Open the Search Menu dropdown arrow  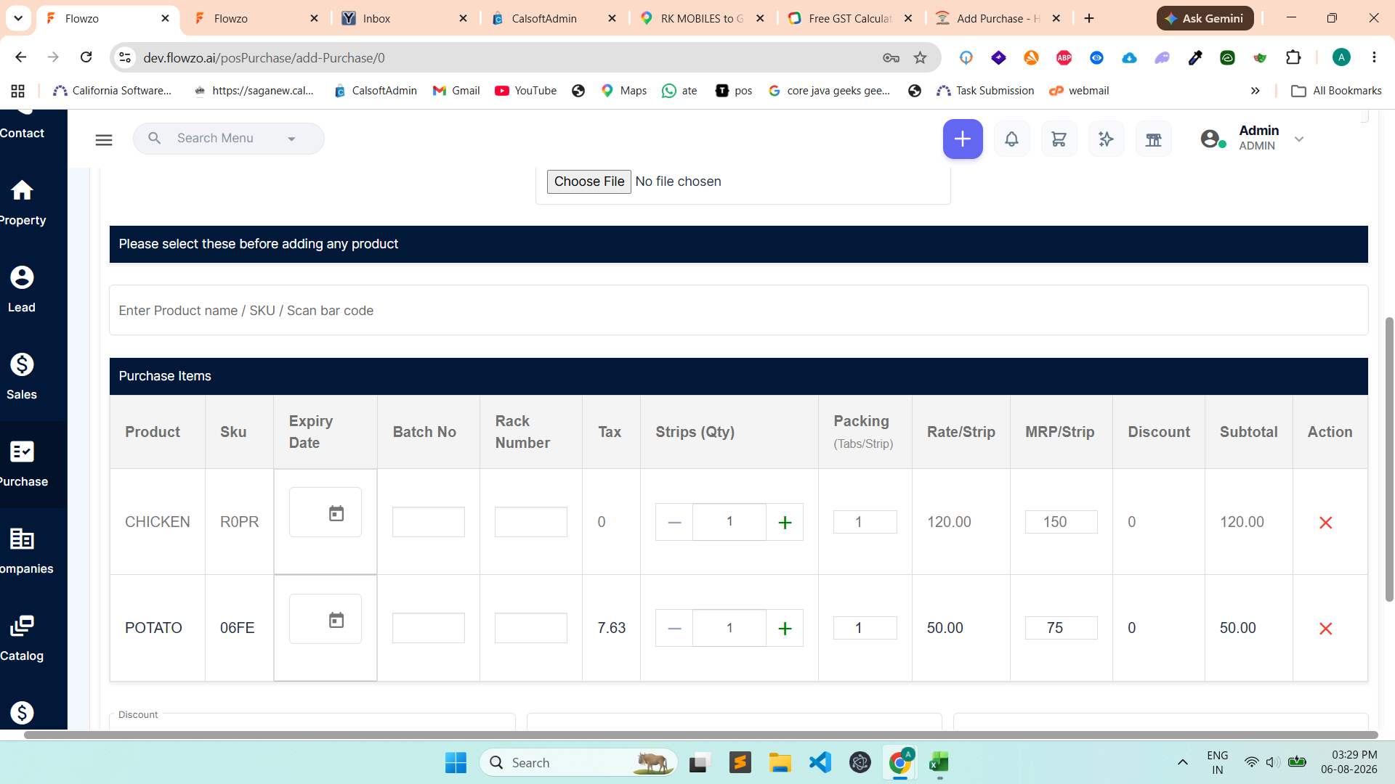291,139
